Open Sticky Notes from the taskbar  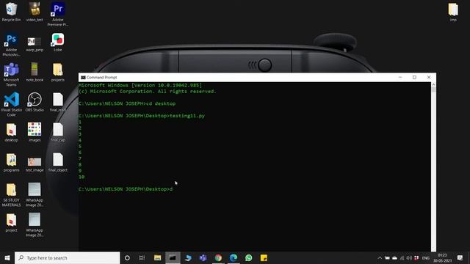pos(264,257)
